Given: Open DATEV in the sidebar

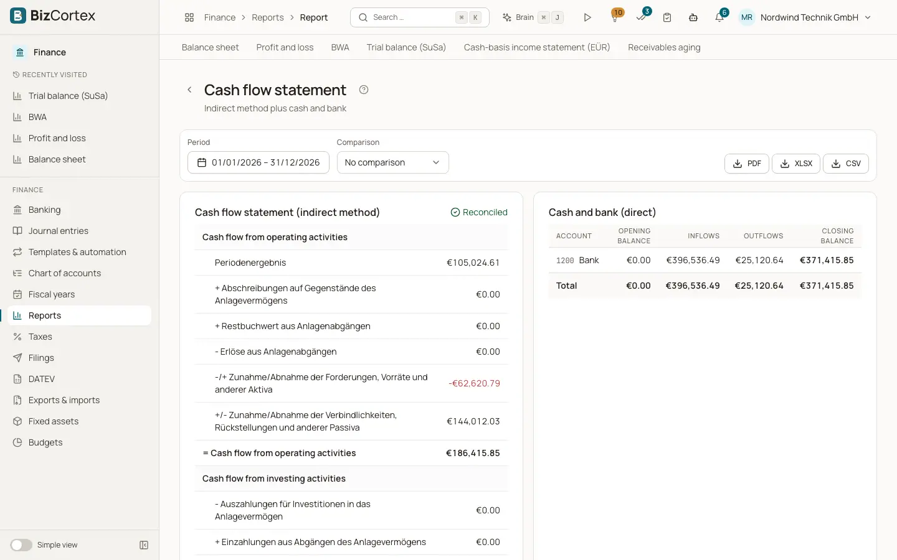Looking at the screenshot, I should (80, 379).
